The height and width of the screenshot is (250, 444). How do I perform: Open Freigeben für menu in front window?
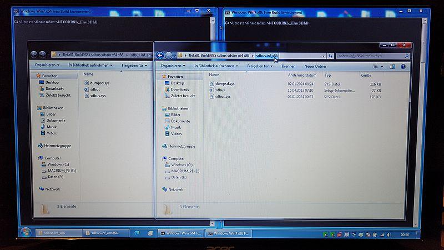(x=260, y=66)
